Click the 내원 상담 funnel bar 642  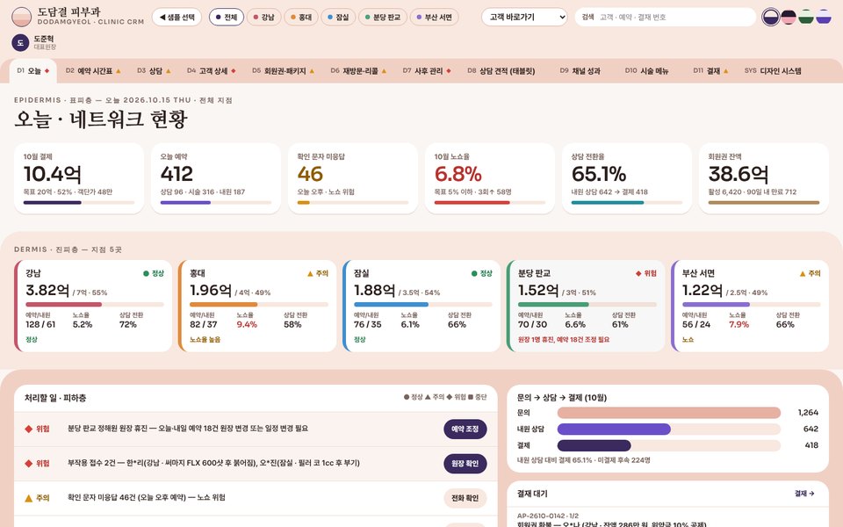tap(669, 430)
